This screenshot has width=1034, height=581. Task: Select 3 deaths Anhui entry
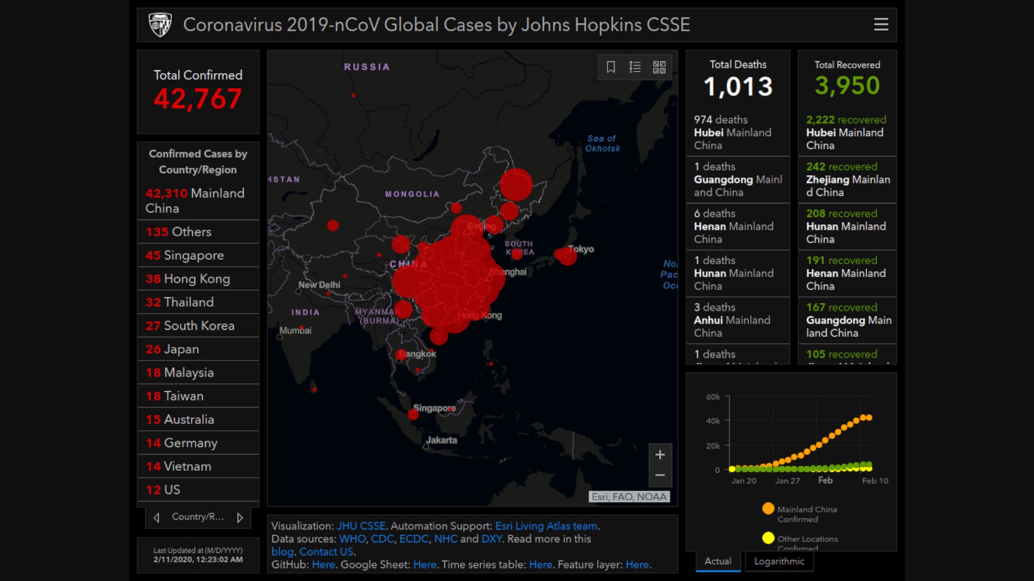tap(738, 320)
